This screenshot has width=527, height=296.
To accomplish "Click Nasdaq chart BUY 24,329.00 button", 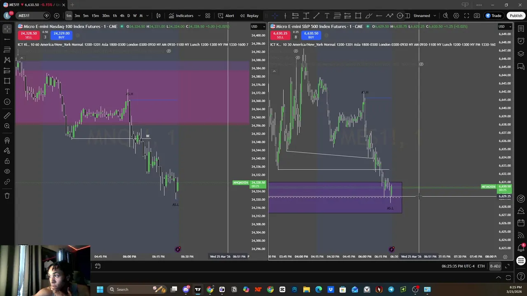I will (61, 35).
